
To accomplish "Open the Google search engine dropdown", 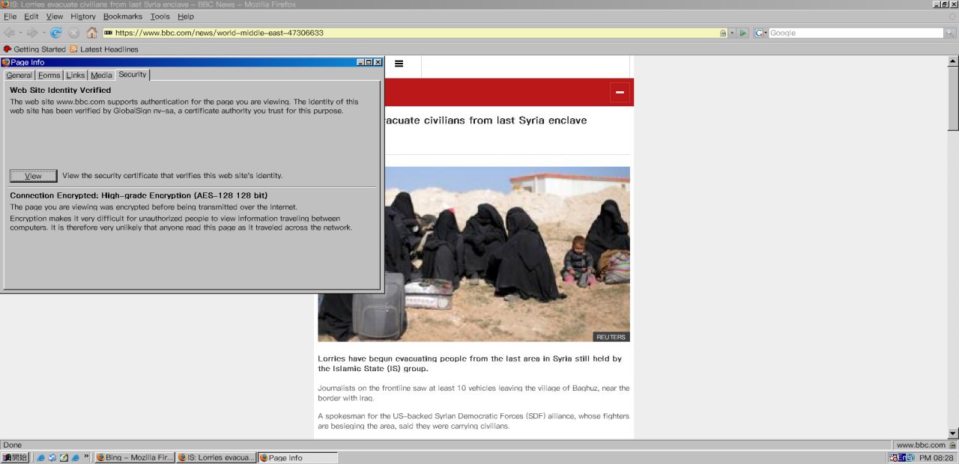I will (x=760, y=33).
